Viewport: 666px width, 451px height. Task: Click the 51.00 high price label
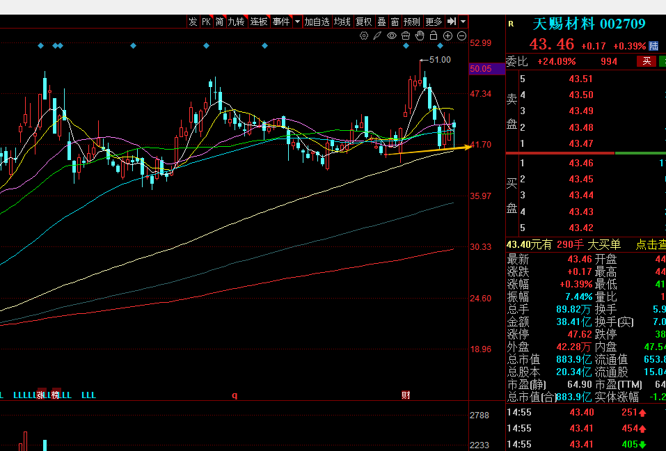(440, 60)
